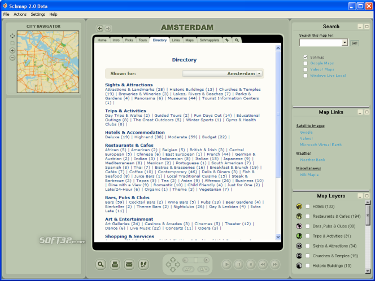The image size is (375, 281).
Task: Check the Windows Live Local checkbox
Action: point(306,76)
